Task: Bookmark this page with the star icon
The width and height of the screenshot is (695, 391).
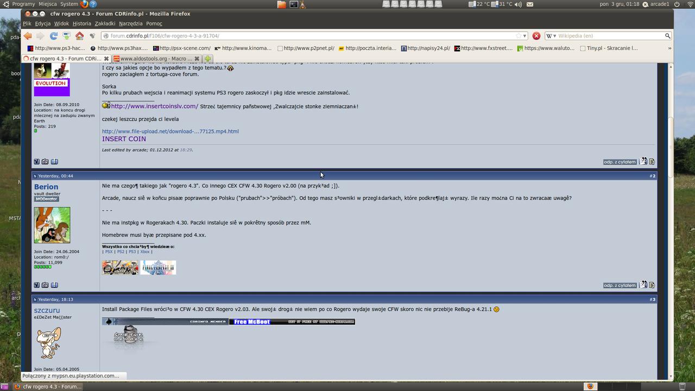Action: 519,36
